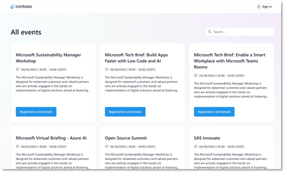The width and height of the screenshot is (285, 173).
Task: Click calendar icon on Open Source Summit card
Action: pyautogui.click(x=107, y=147)
